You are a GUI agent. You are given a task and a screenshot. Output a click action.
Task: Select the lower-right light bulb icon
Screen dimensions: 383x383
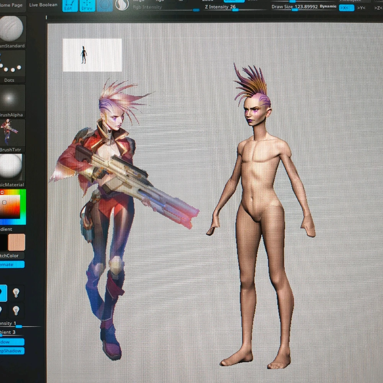coord(16,311)
